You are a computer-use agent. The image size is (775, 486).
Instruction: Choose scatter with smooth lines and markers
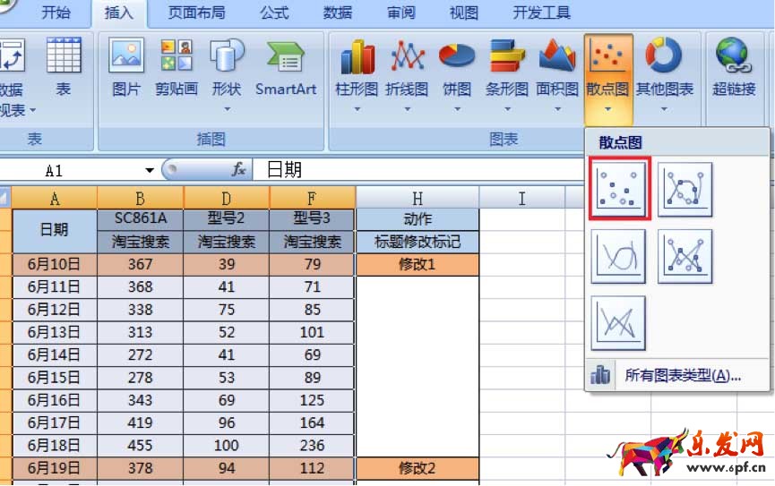click(x=685, y=189)
